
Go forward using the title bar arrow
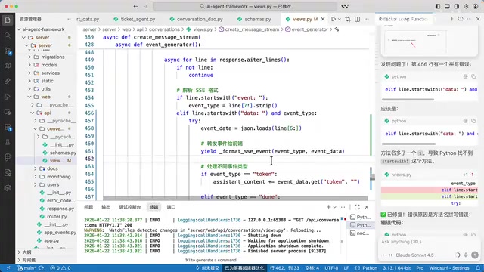click(146, 6)
